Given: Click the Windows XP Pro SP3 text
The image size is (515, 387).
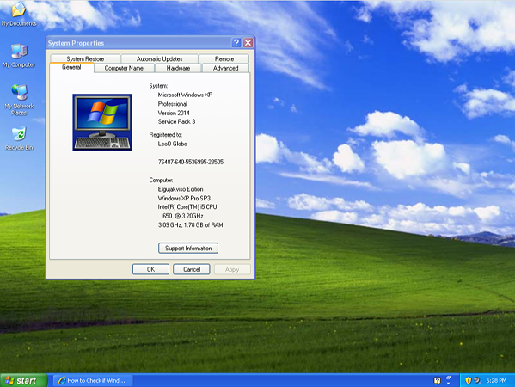Looking at the screenshot, I should [184, 198].
